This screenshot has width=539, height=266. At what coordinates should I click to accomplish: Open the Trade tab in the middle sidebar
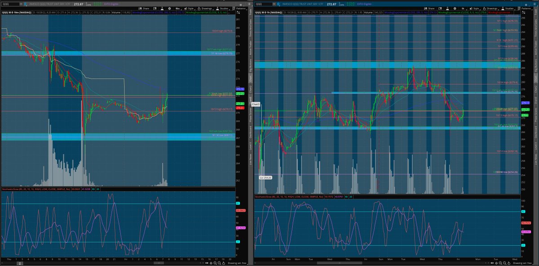(x=251, y=13)
